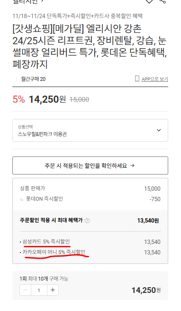
Task: Click the chevron arrow in the 상품선택 box
Action: click(159, 130)
